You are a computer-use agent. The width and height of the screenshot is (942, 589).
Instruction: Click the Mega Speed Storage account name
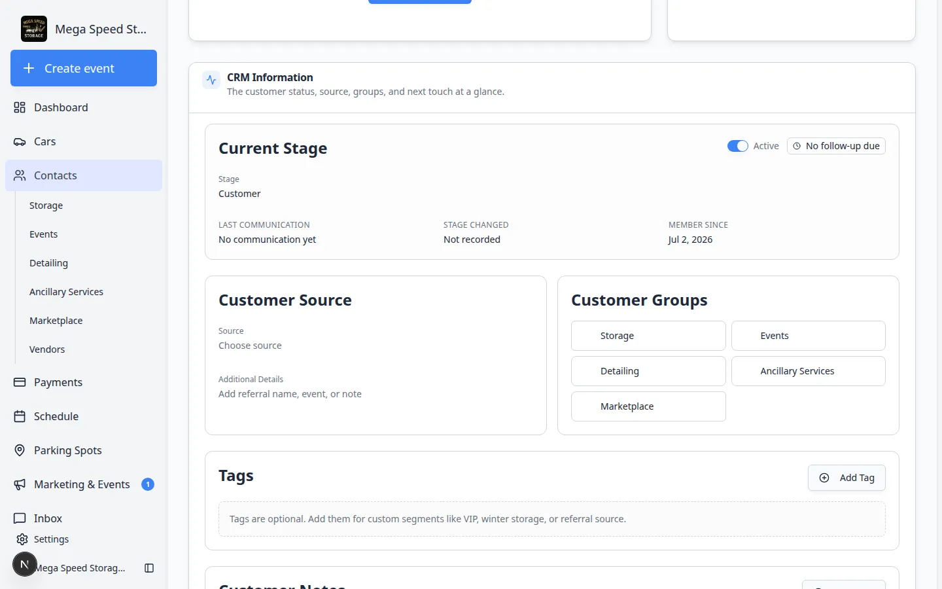click(80, 568)
